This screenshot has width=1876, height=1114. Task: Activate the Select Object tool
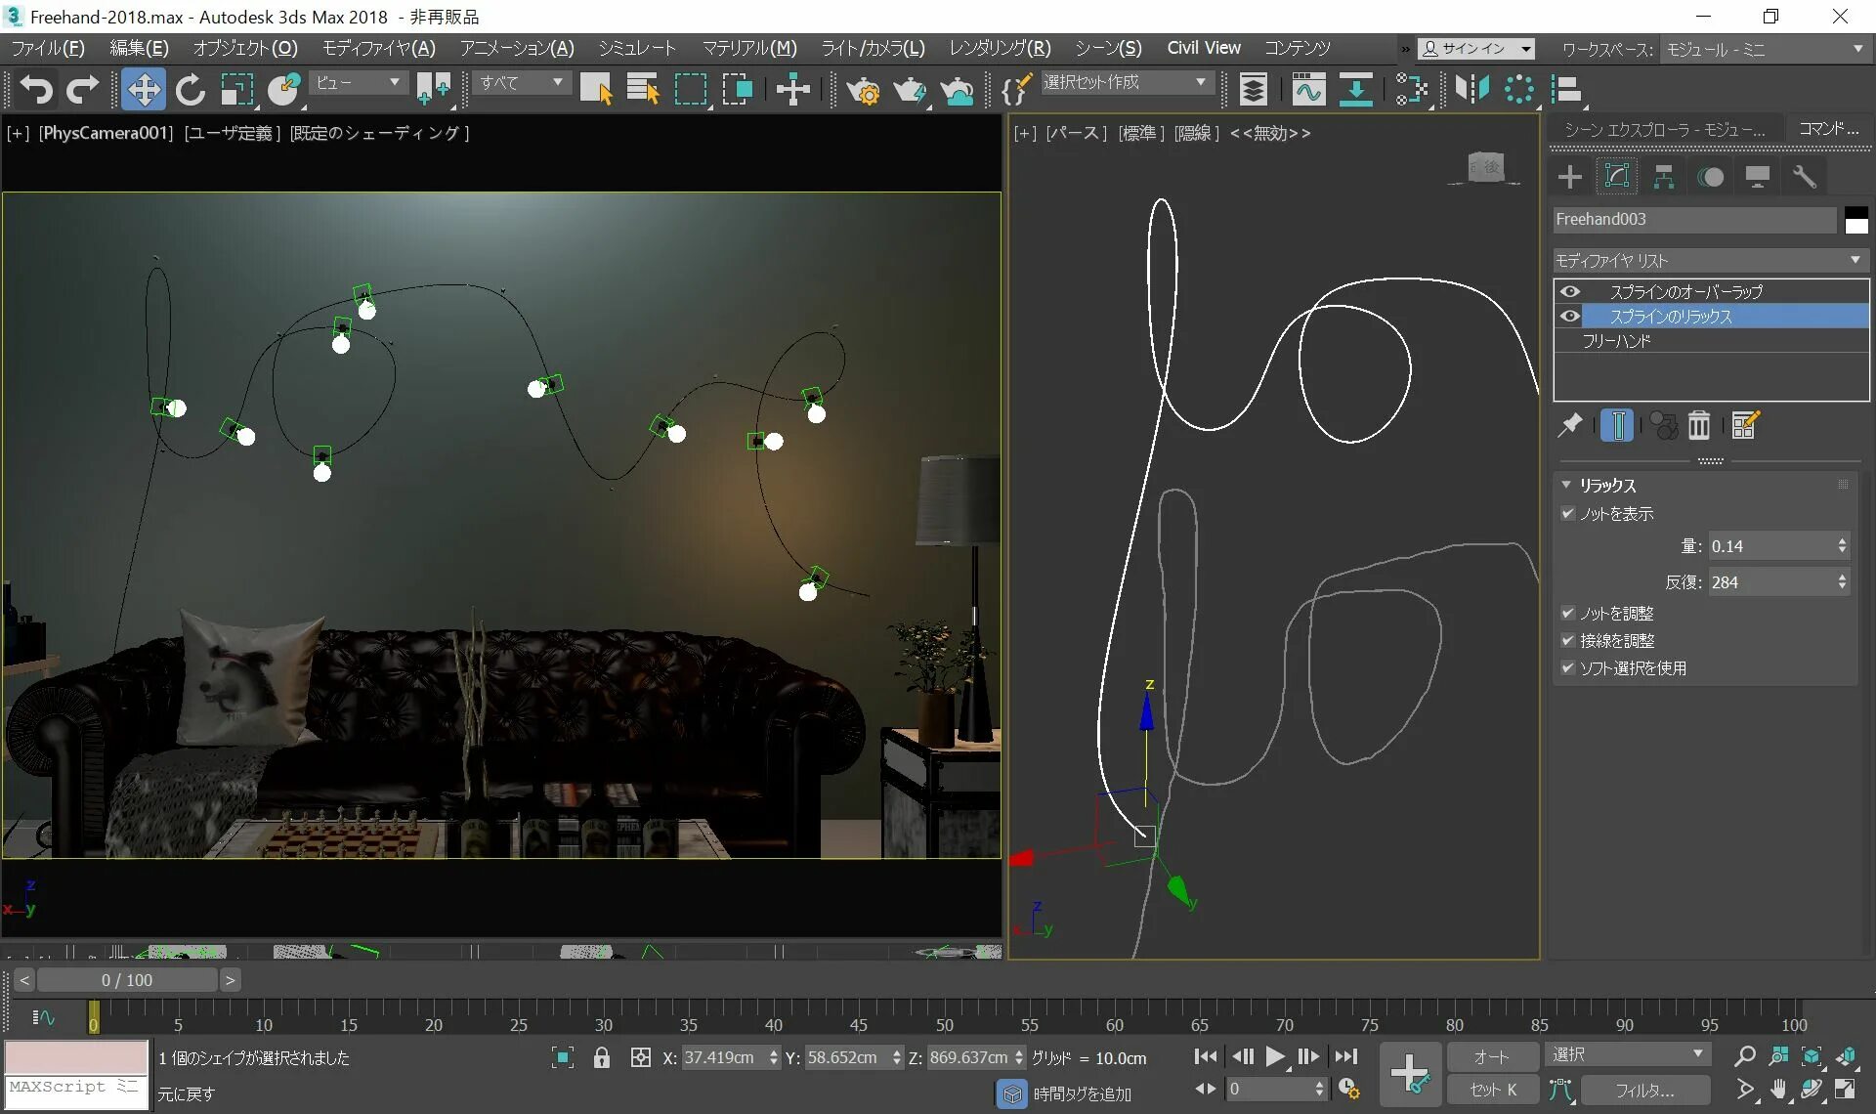[595, 90]
